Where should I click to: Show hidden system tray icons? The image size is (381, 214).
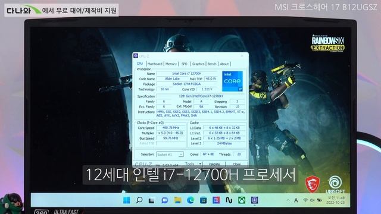coord(288,200)
